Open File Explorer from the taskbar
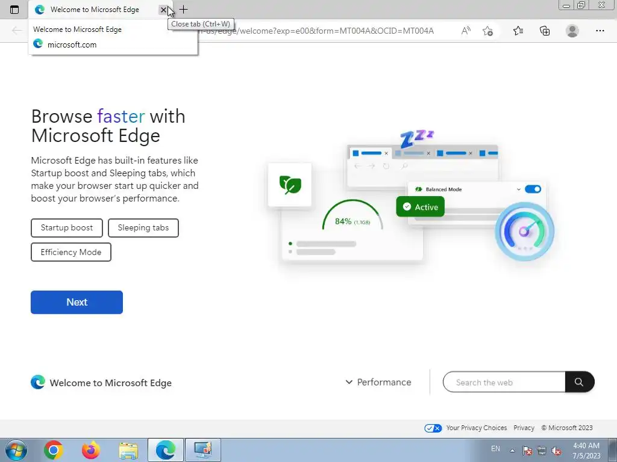The height and width of the screenshot is (462, 617). pos(128,451)
